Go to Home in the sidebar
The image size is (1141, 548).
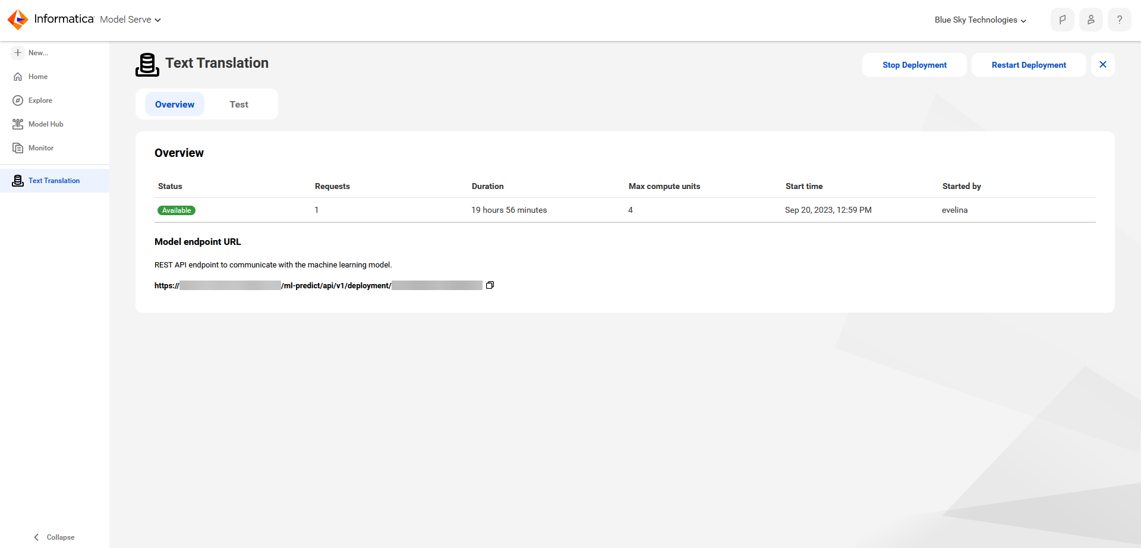pos(55,77)
